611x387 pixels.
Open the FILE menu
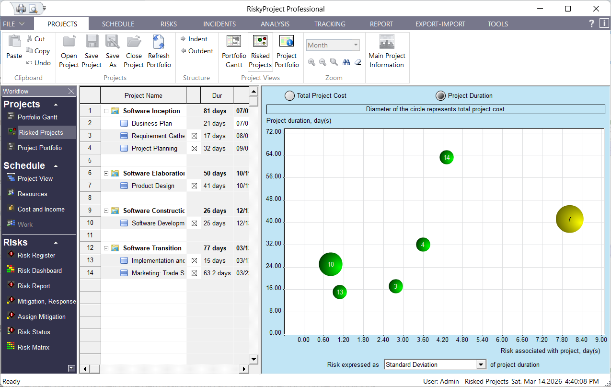[x=14, y=24]
